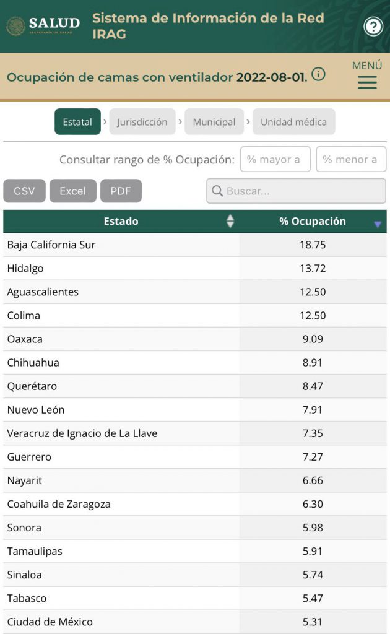Open the Unidad médica tab
Viewport: 390px width, 634px height.
(x=294, y=122)
